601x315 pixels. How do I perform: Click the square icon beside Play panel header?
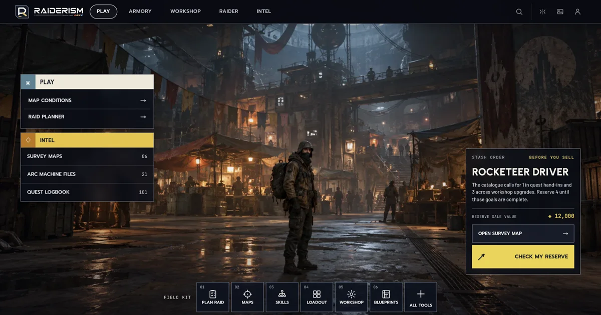tap(28, 82)
